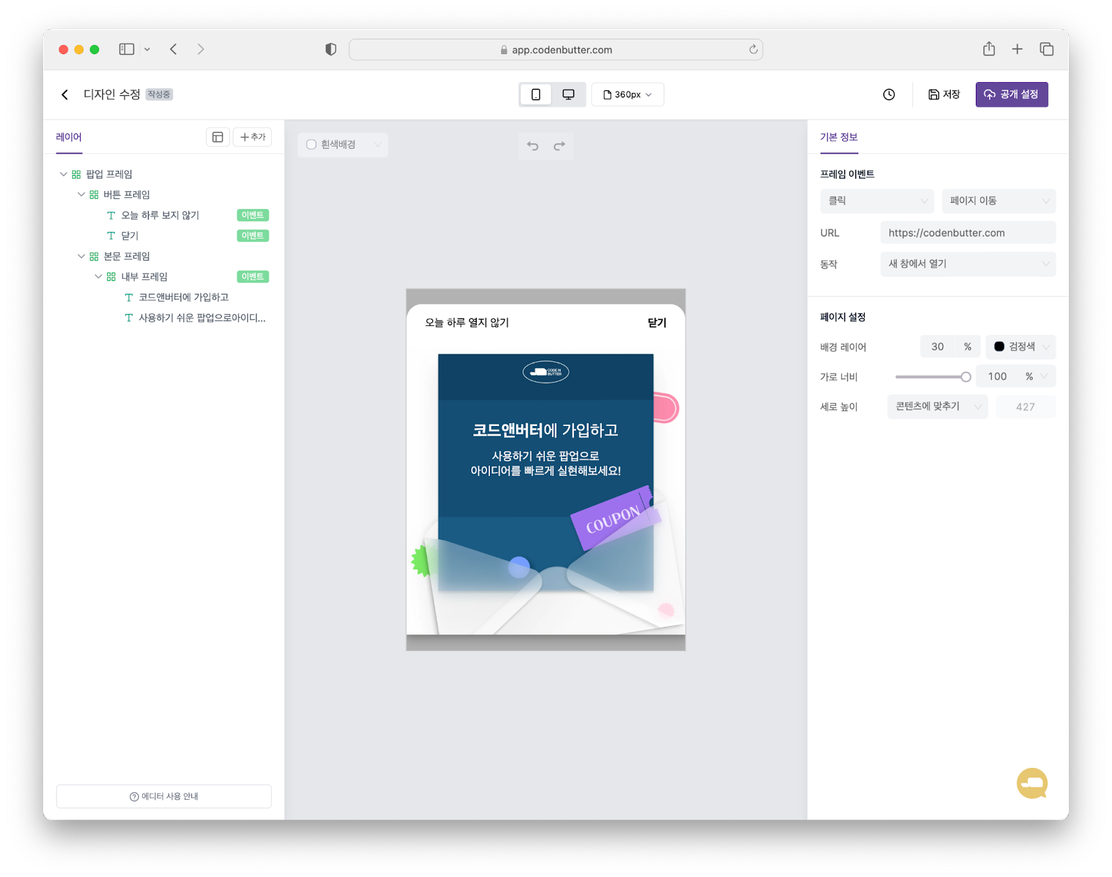Collapse the 본문 프레임 tree node
1112x877 pixels.
coord(81,256)
